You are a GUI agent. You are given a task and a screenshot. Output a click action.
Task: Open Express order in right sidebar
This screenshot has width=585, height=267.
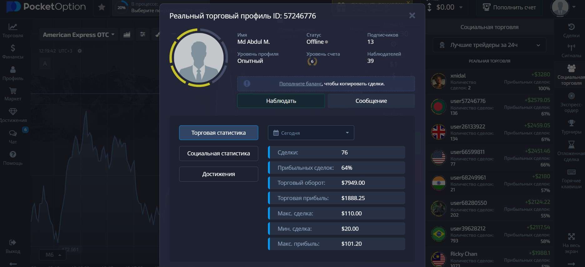[571, 103]
